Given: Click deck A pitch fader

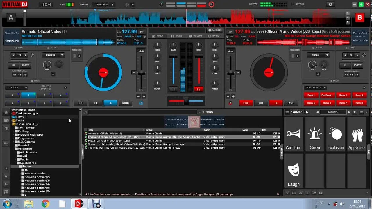Looking at the screenshot, I should [141, 73].
